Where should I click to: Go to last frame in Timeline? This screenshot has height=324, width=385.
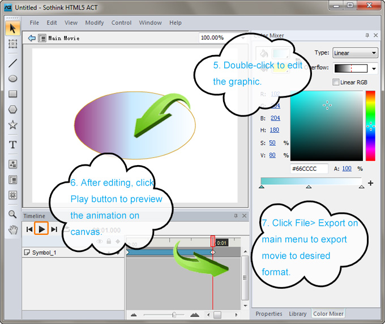(54, 229)
